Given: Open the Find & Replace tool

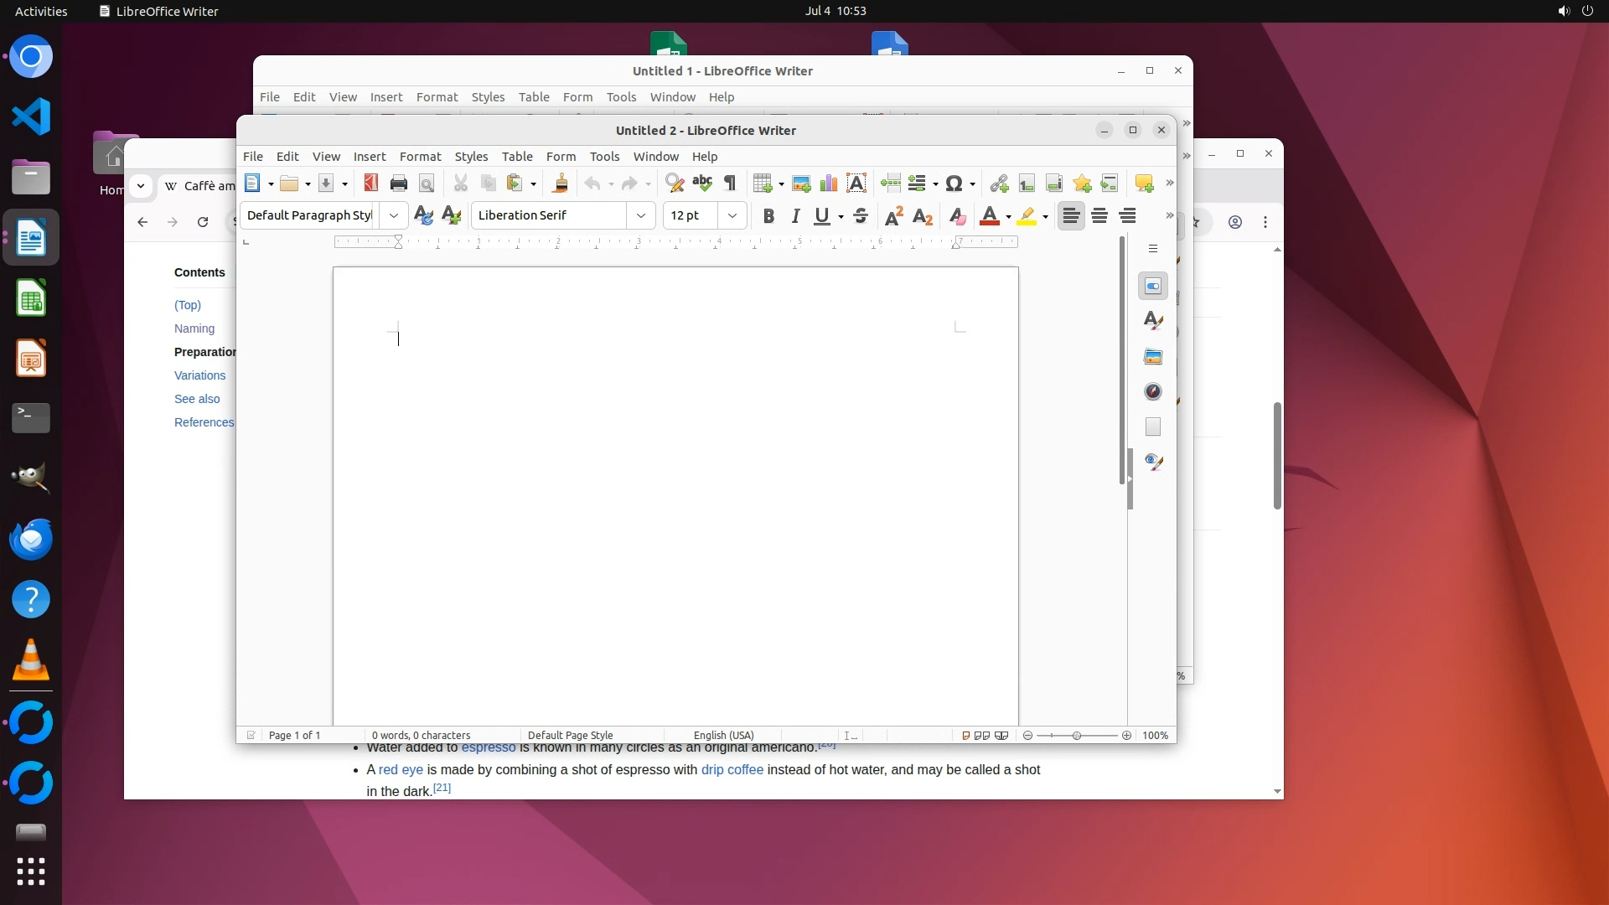Looking at the screenshot, I should 674,183.
